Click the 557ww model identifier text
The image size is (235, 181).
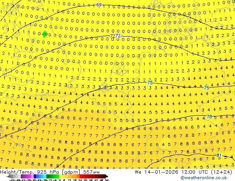[91, 172]
